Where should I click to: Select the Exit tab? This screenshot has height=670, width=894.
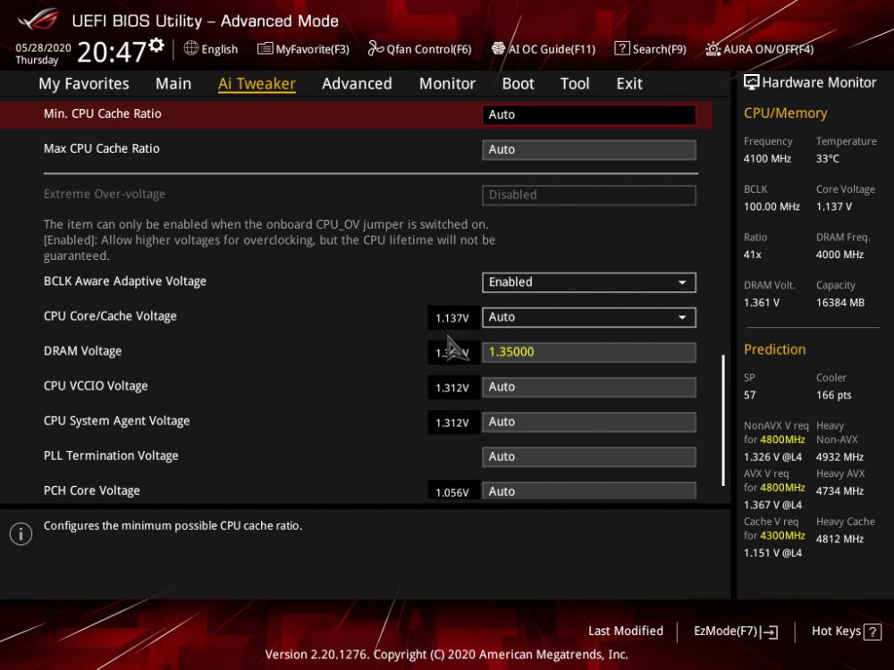629,84
